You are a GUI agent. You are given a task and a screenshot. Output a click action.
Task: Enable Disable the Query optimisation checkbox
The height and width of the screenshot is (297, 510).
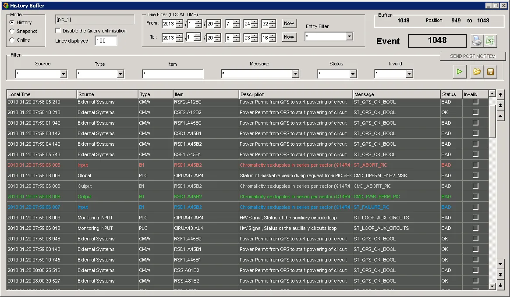click(58, 31)
